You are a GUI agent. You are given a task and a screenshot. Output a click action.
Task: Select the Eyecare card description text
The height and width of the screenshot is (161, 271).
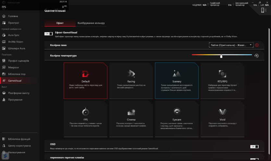pos(177,126)
